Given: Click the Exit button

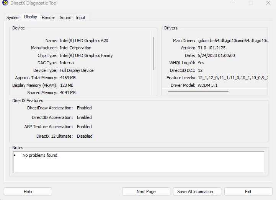Looking at the screenshot, I should 248,191.
